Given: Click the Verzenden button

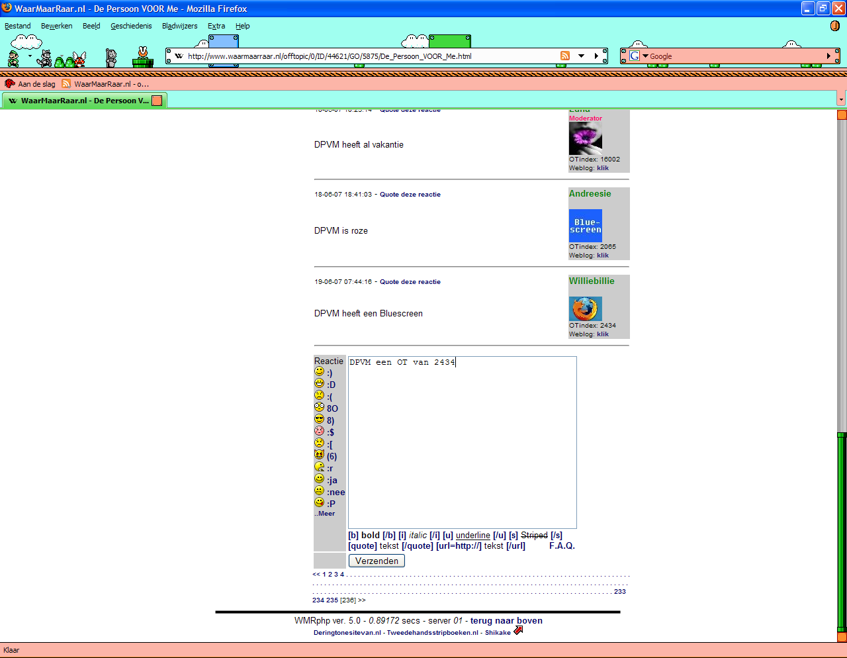Looking at the screenshot, I should [x=377, y=561].
